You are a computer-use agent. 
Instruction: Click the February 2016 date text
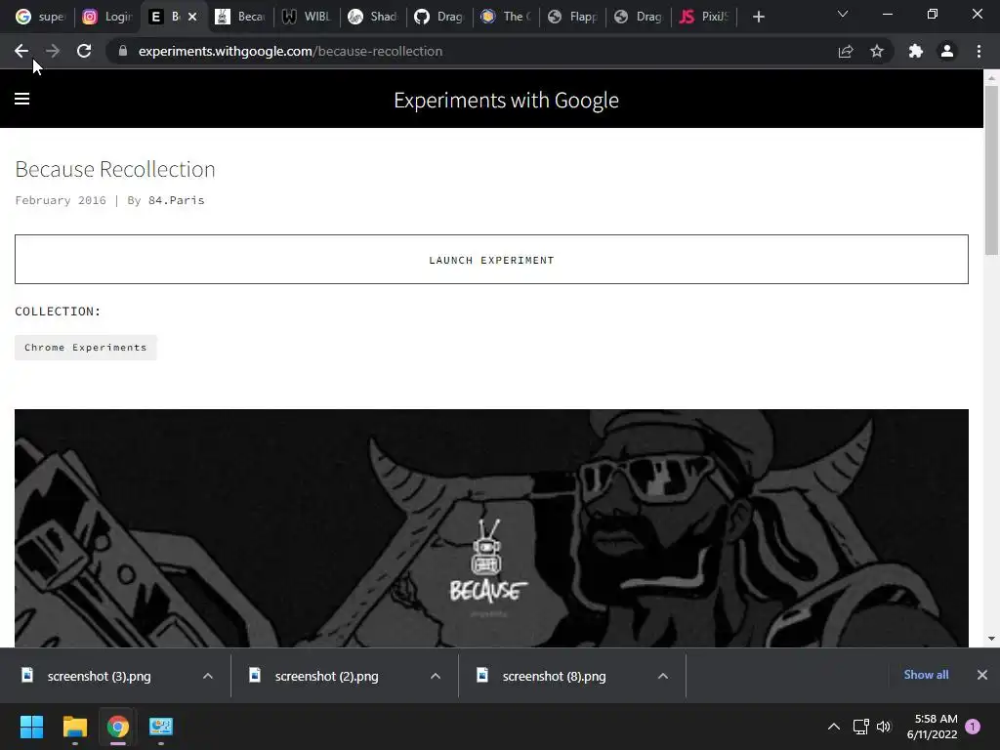pos(61,200)
